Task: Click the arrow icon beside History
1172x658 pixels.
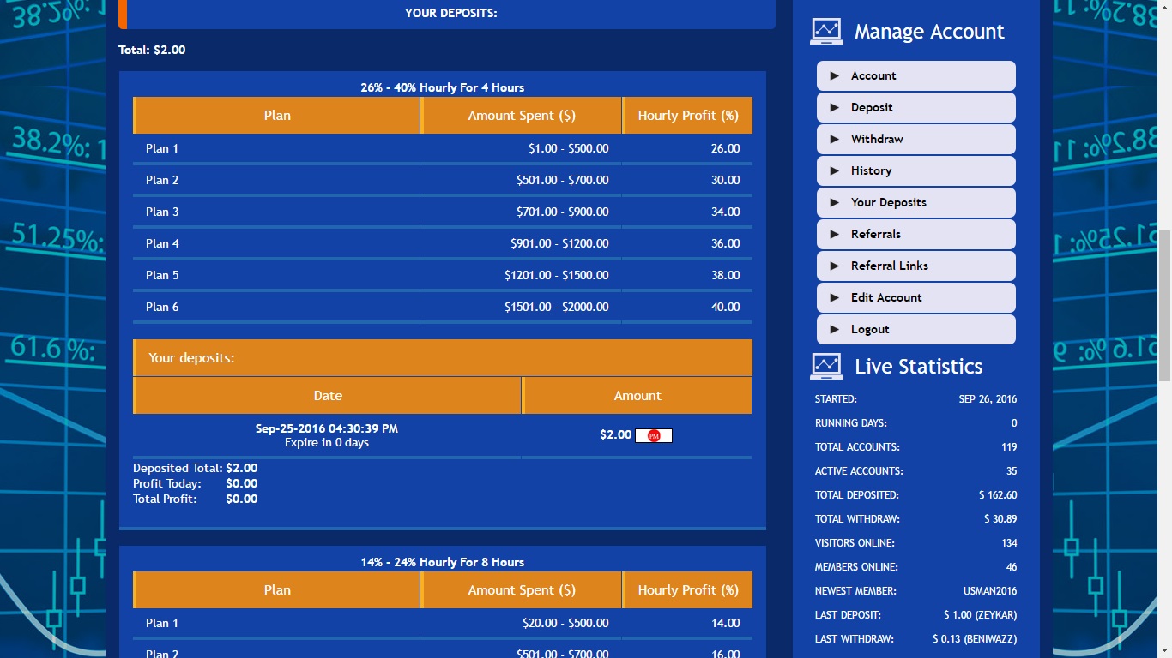Action: [x=834, y=171]
